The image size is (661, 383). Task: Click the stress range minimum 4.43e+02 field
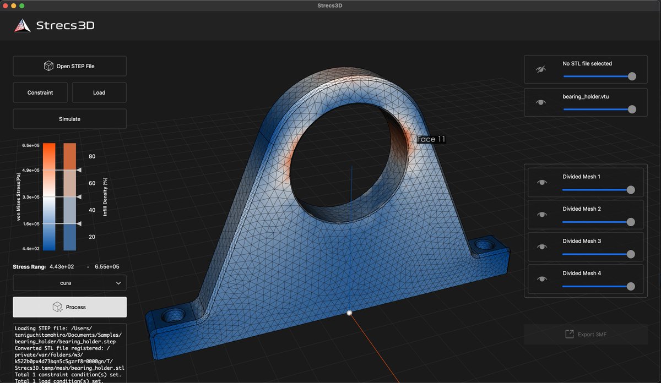[x=62, y=266]
